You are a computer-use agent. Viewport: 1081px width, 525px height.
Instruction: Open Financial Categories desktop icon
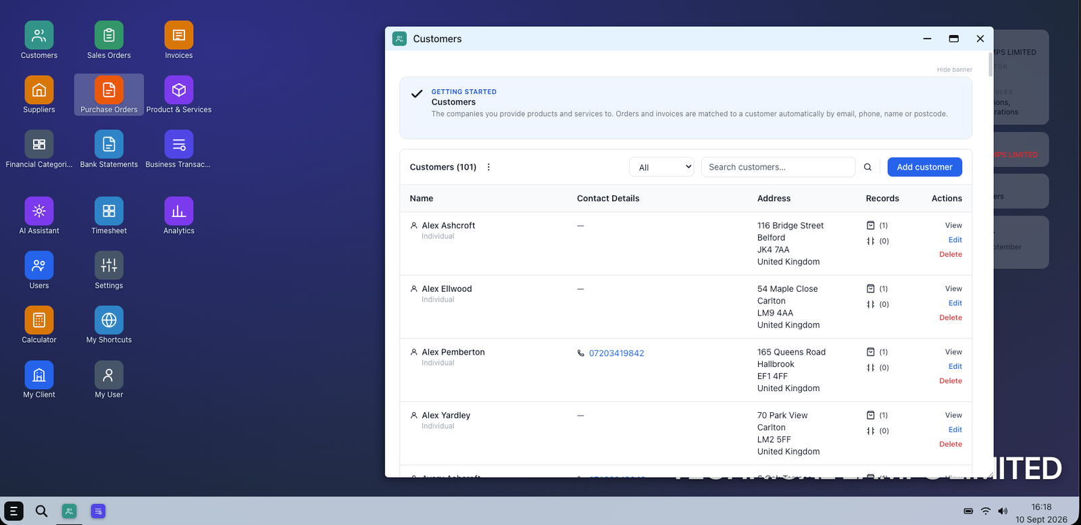tap(39, 149)
